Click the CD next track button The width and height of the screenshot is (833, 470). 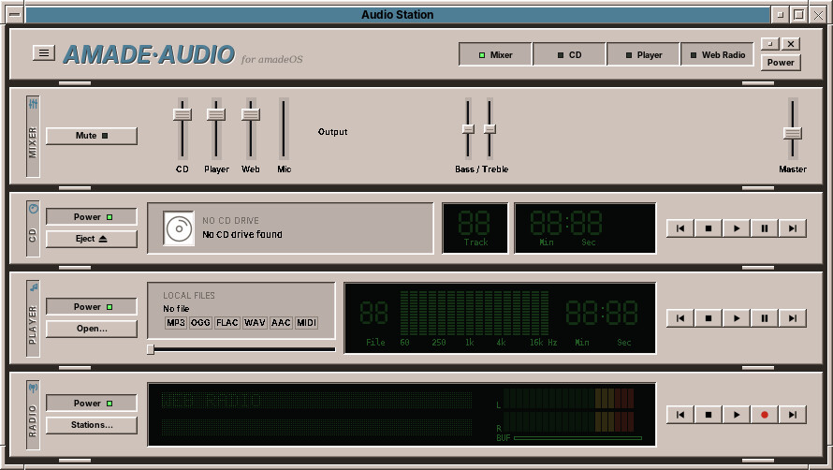coord(793,228)
